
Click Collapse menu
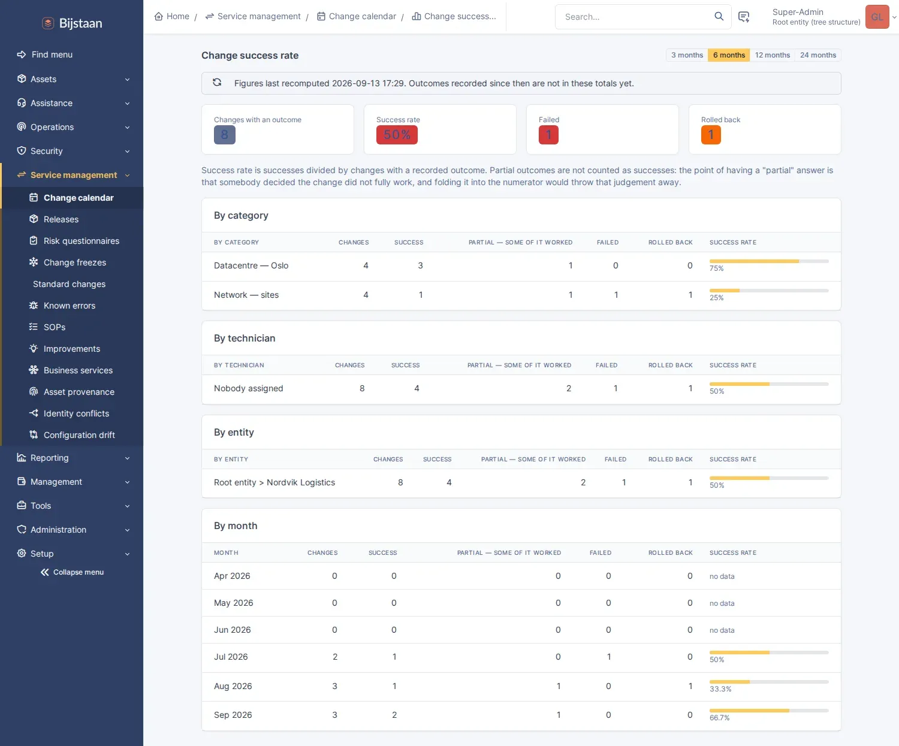[x=72, y=572]
